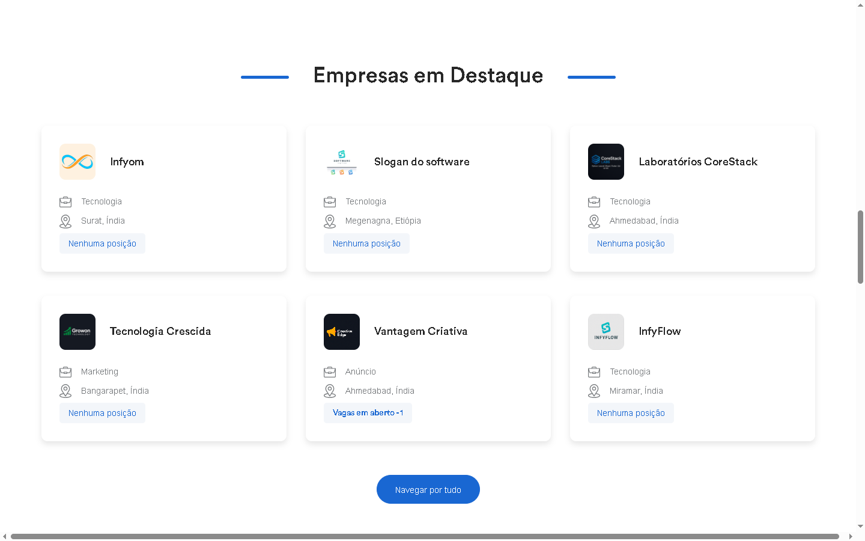The image size is (865, 541).
Task: Click the briefcase icon next to Marketing
Action: coord(65,372)
